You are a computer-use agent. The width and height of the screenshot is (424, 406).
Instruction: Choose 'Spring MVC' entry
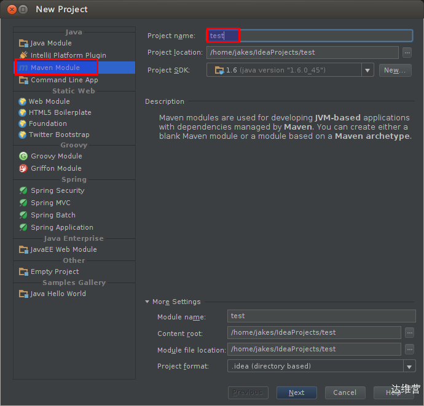click(74, 203)
